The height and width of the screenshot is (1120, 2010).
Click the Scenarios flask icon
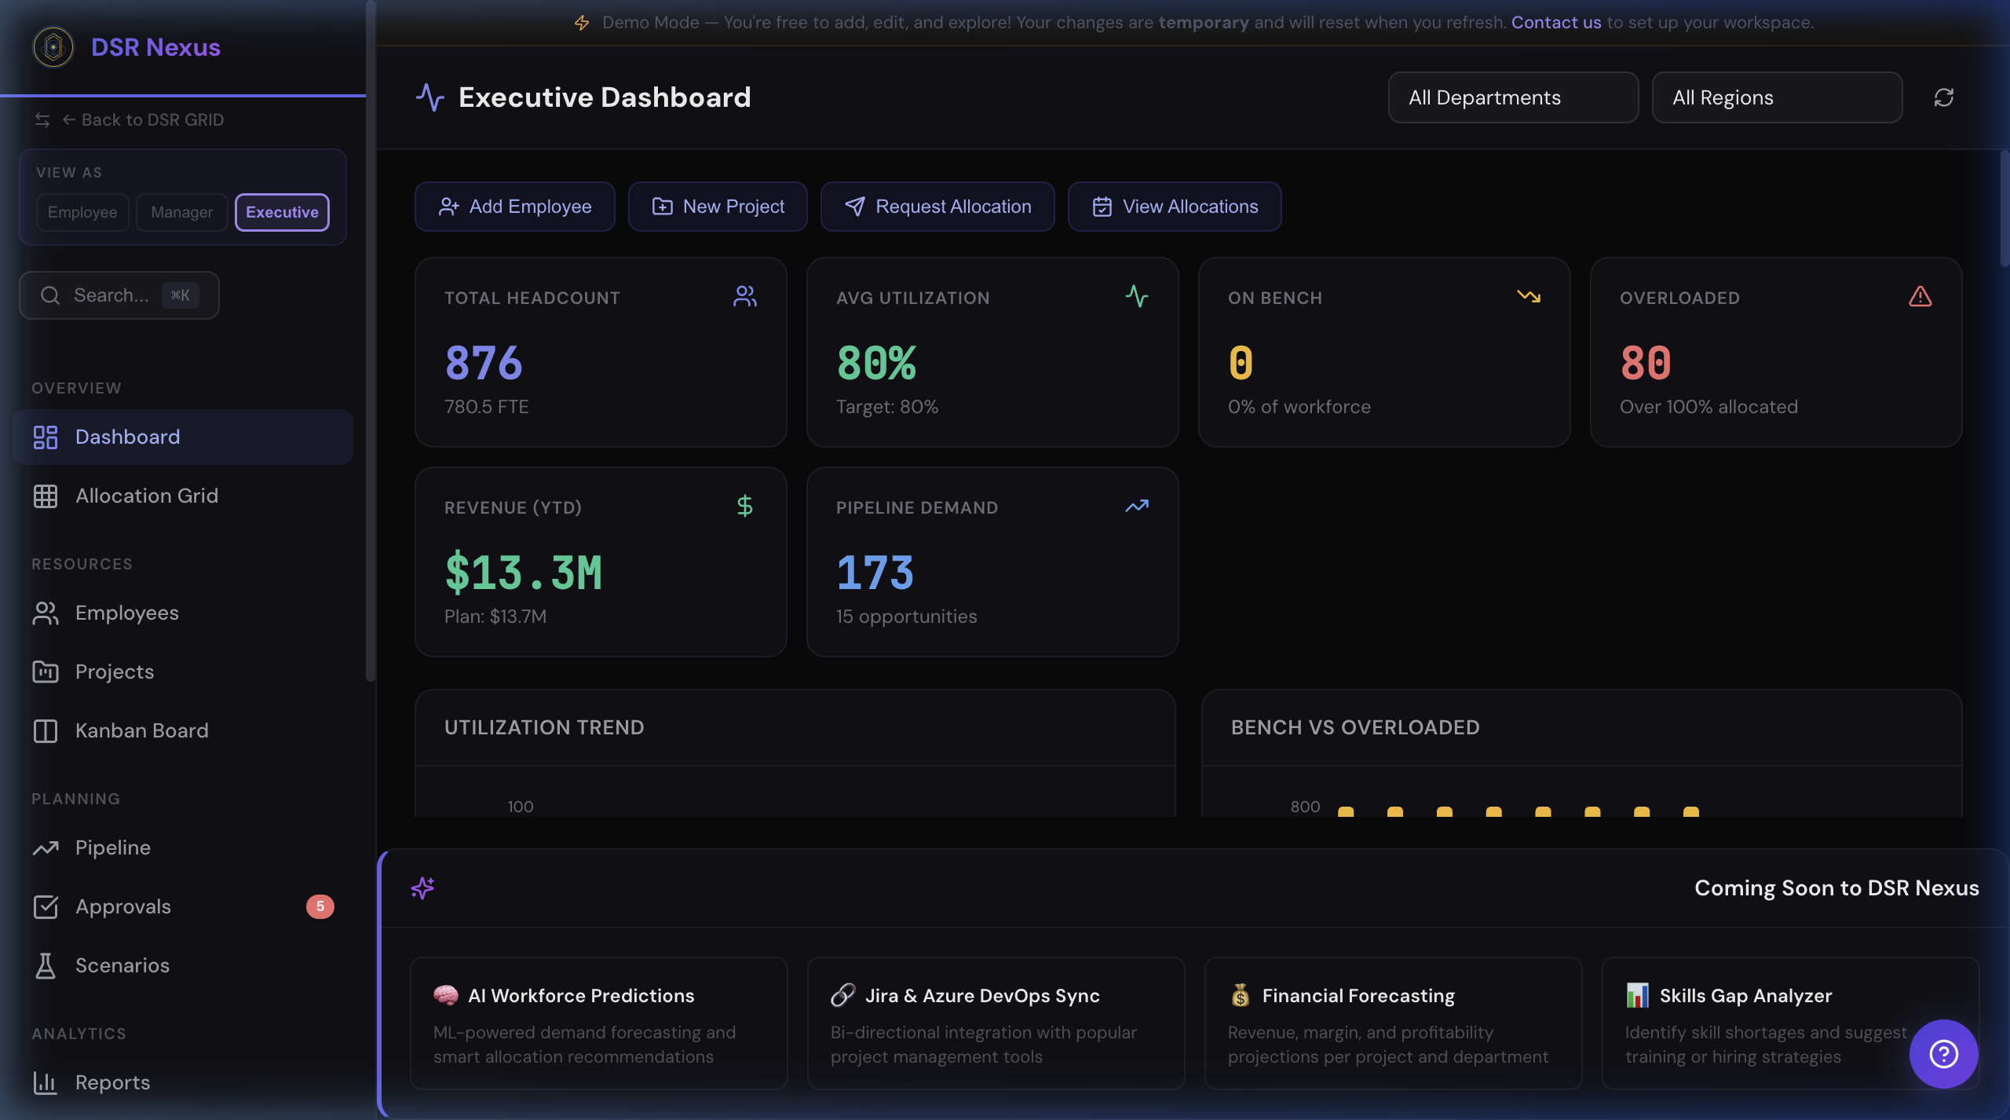click(x=45, y=965)
